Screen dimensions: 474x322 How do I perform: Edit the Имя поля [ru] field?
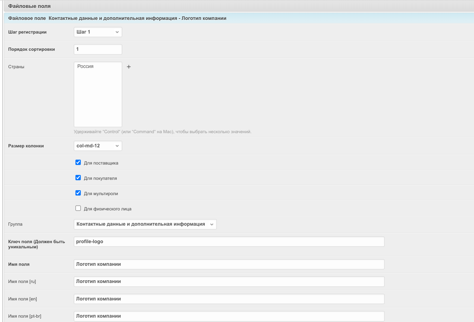229,282
